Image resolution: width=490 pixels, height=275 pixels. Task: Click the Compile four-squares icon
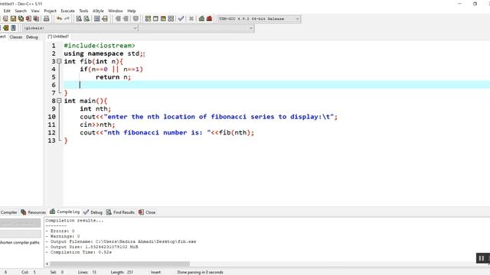148,18
